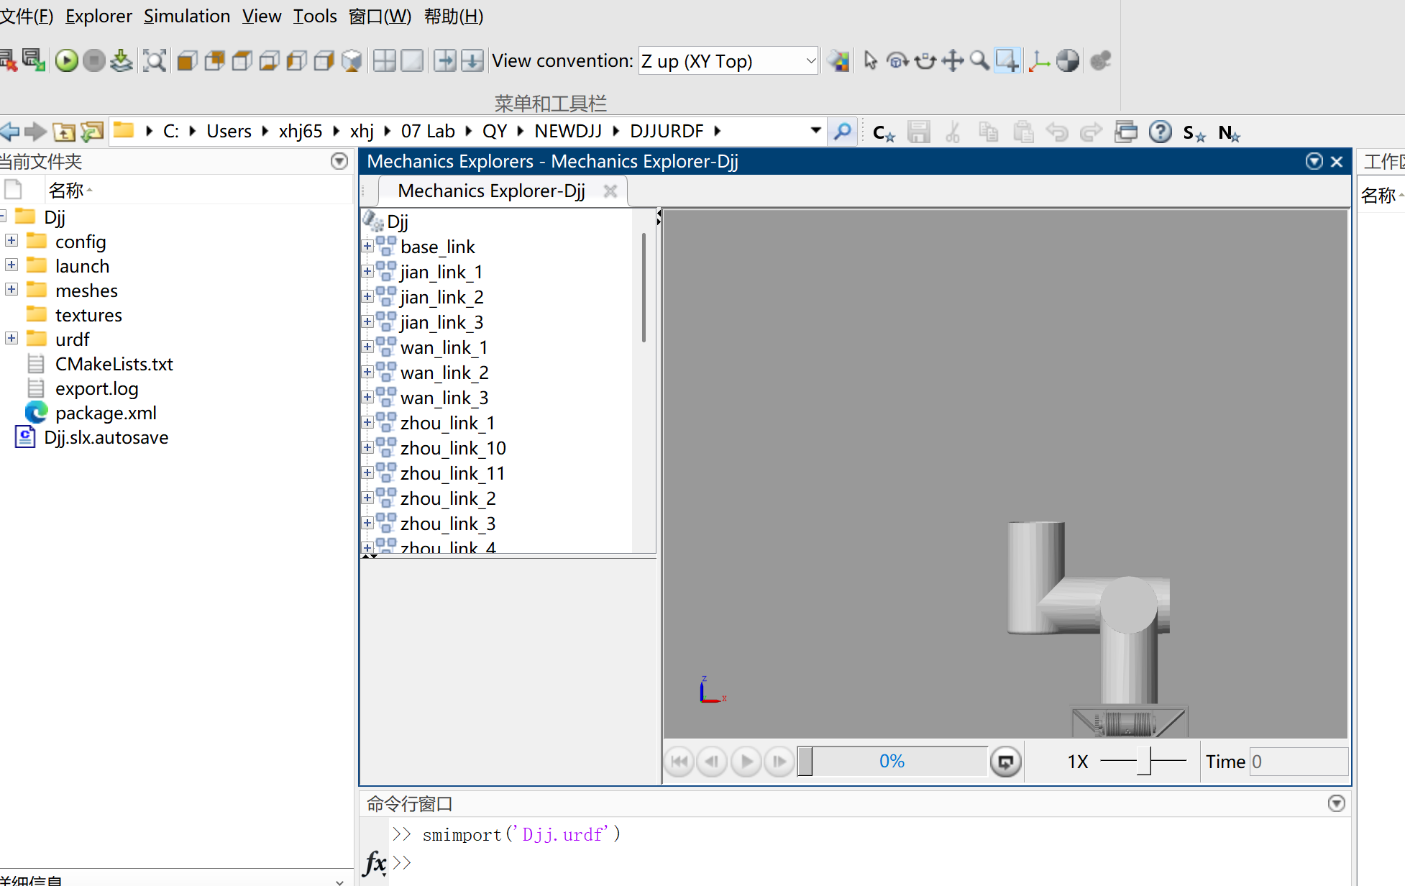Screen dimensions: 1405x886
Task: Open the Simulation menu
Action: [187, 16]
